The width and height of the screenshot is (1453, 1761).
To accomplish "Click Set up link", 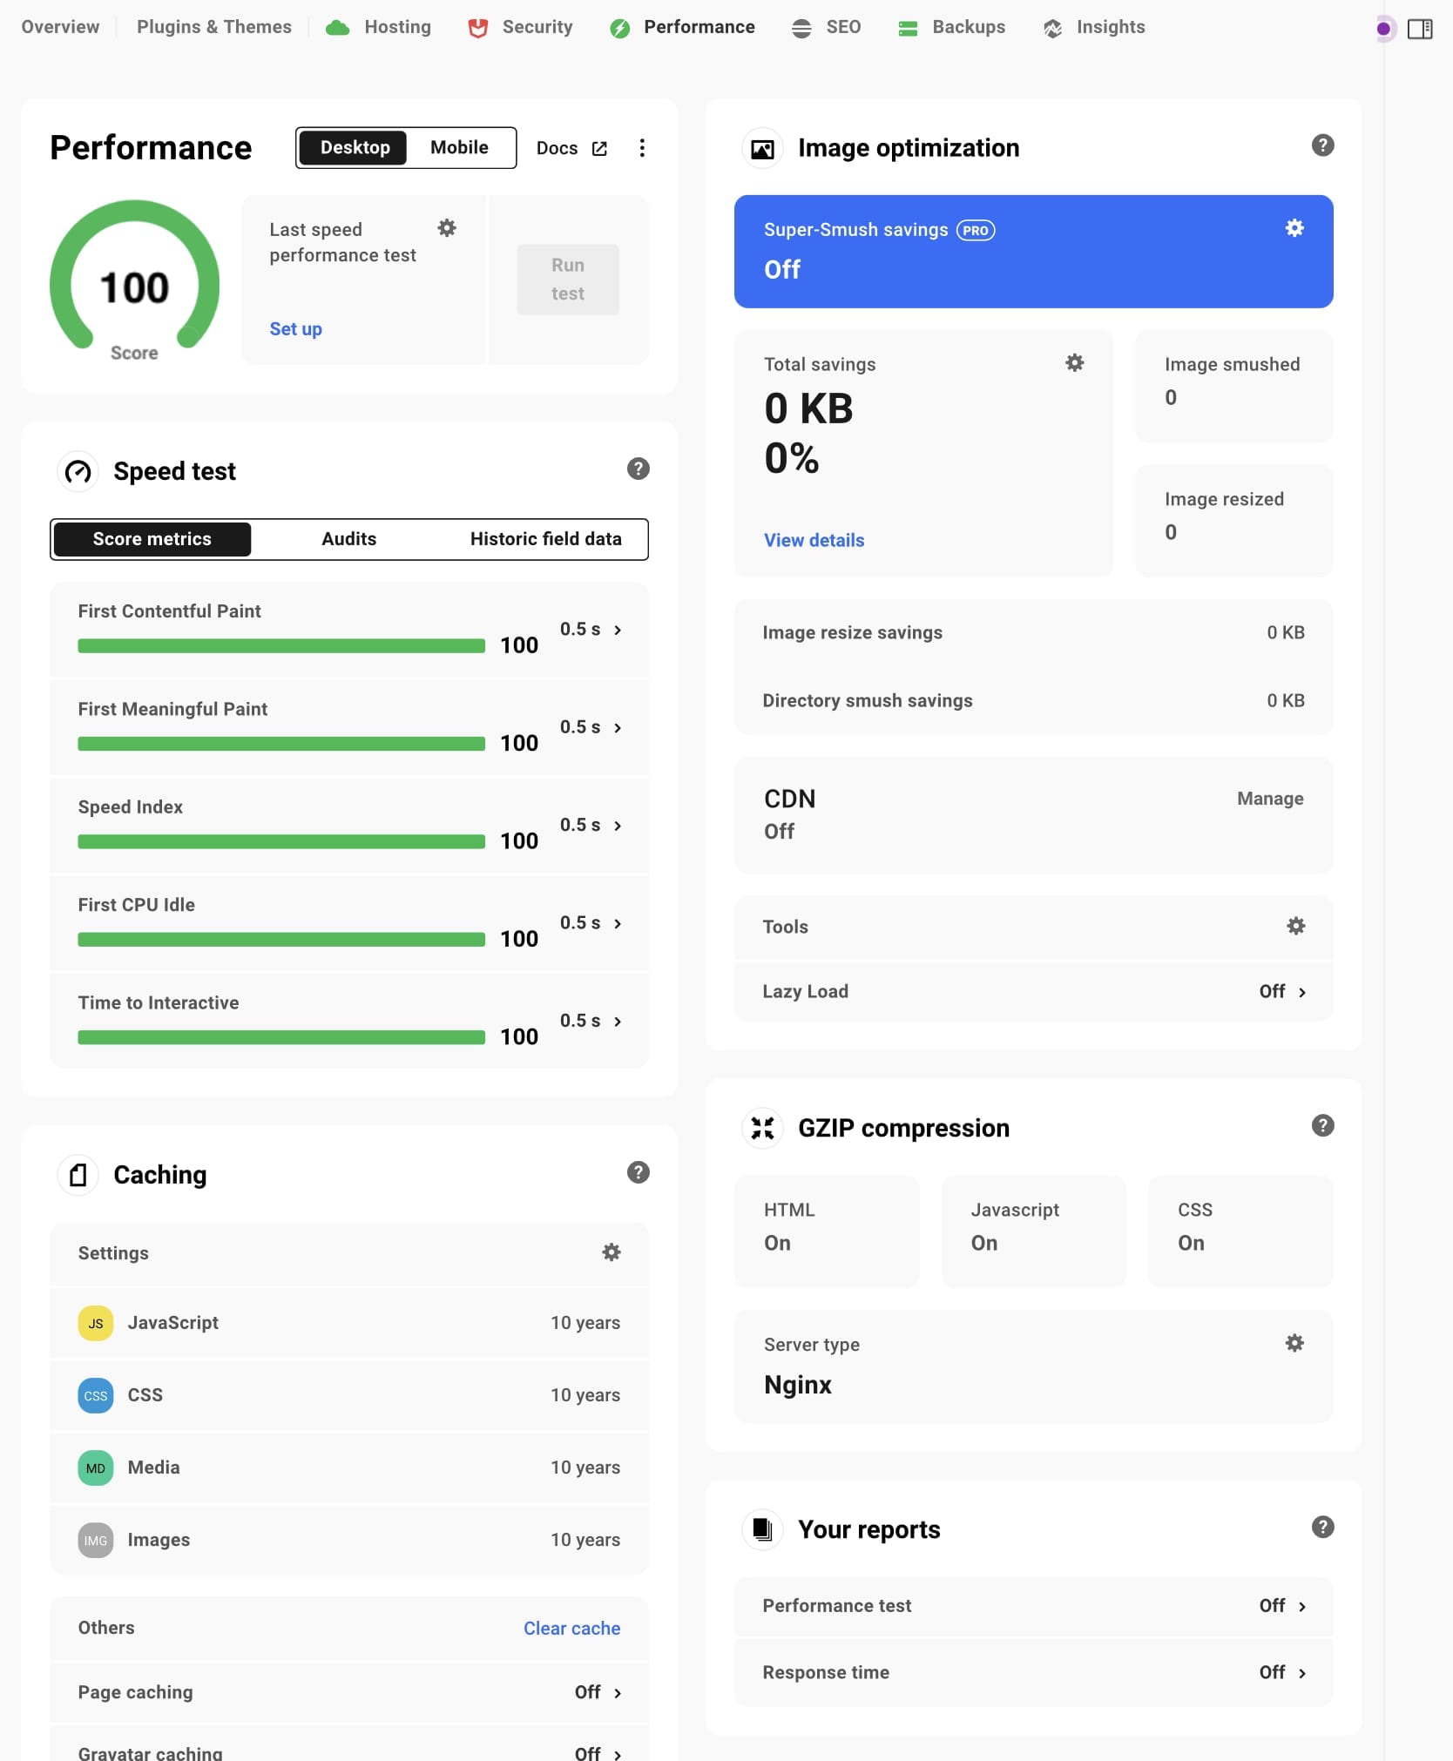I will (295, 328).
